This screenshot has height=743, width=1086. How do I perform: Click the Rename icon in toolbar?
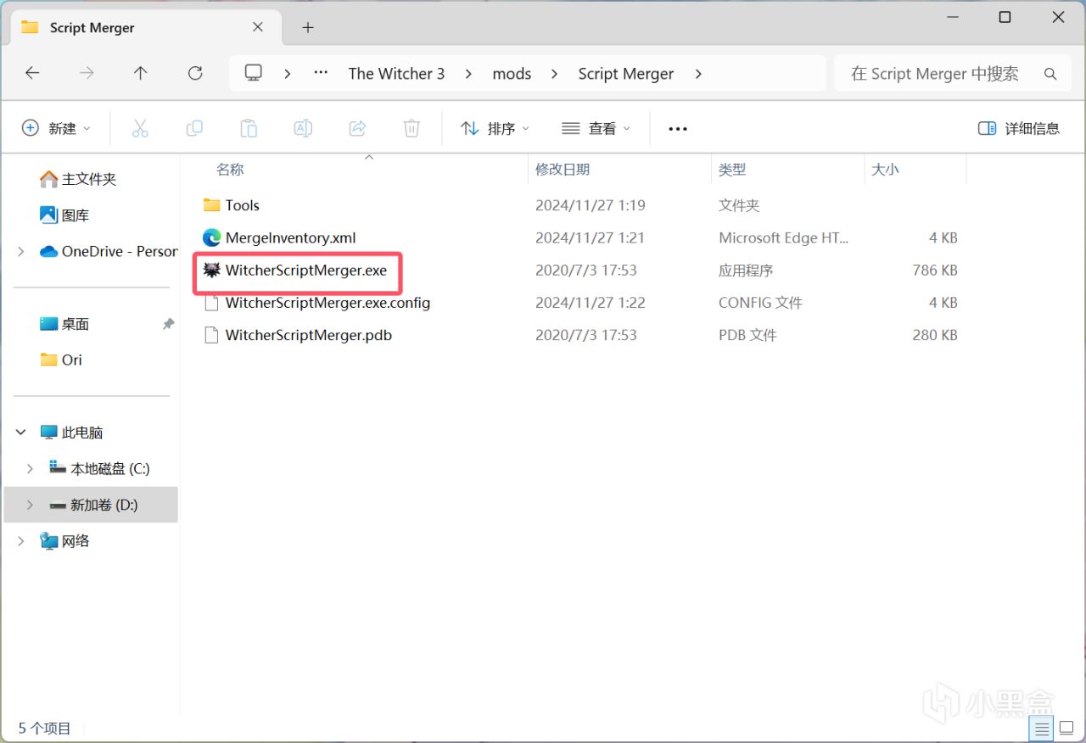[303, 128]
